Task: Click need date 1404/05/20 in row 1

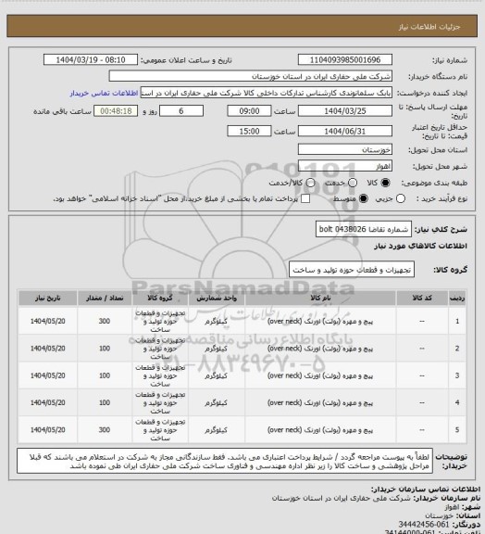Action: coord(47,321)
